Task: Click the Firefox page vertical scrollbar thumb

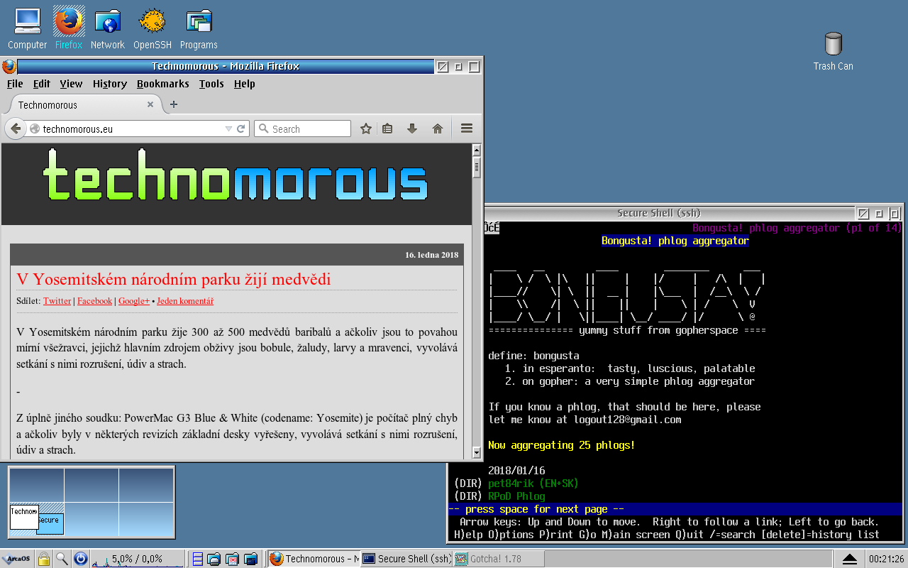Action: [x=477, y=168]
